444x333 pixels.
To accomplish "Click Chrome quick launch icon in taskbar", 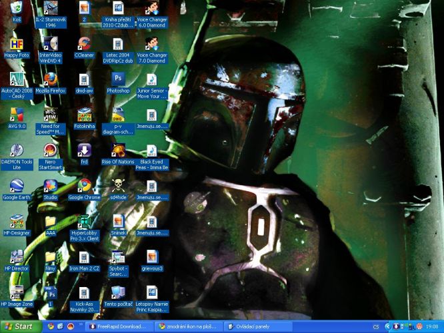I will (51, 326).
